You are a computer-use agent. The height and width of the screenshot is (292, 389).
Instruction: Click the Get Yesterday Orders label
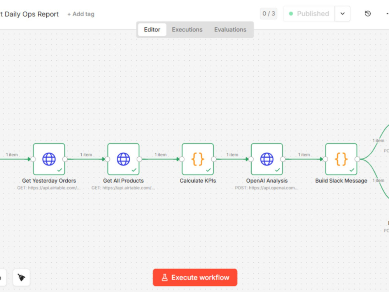point(49,181)
